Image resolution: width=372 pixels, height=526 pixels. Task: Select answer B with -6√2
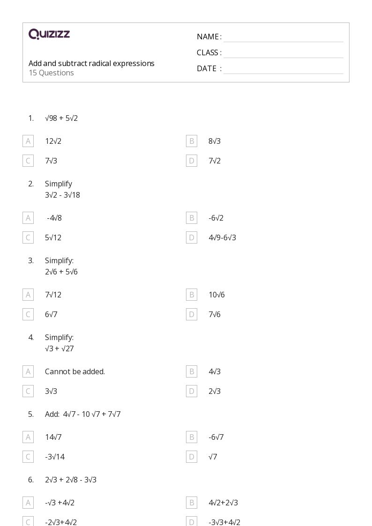point(192,218)
